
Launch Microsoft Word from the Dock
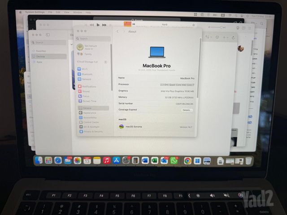[x=145, y=160]
